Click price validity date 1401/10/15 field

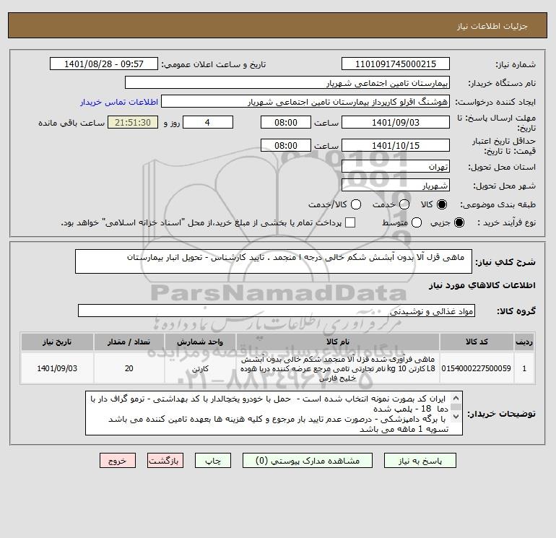[396, 146]
